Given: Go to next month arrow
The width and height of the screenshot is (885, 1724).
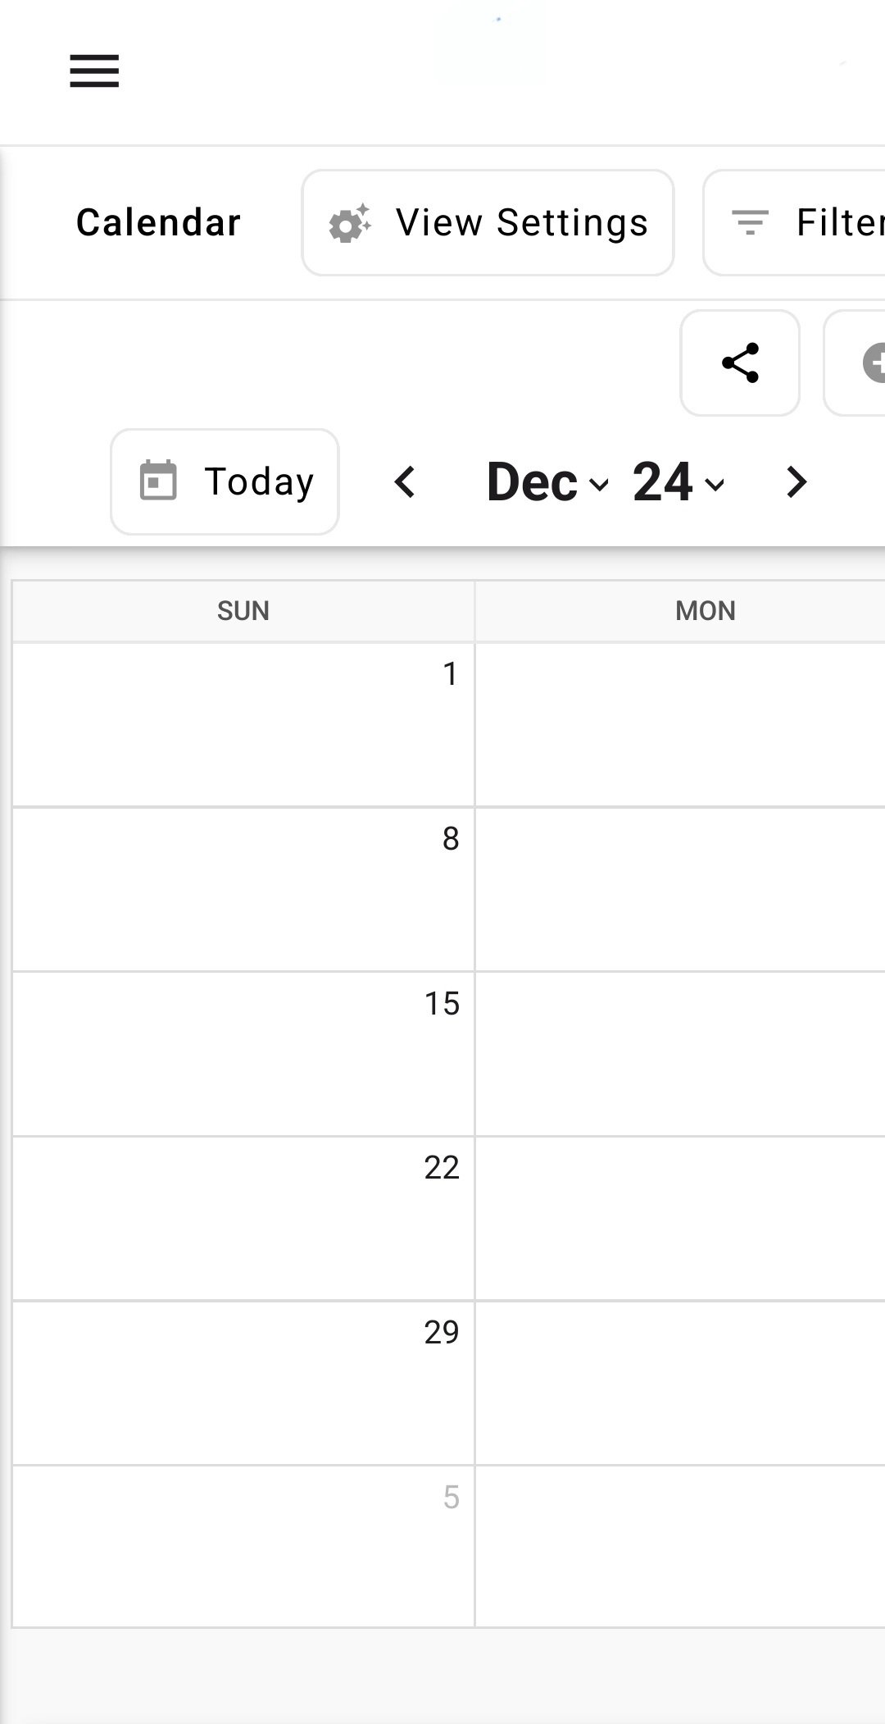Looking at the screenshot, I should pos(796,482).
